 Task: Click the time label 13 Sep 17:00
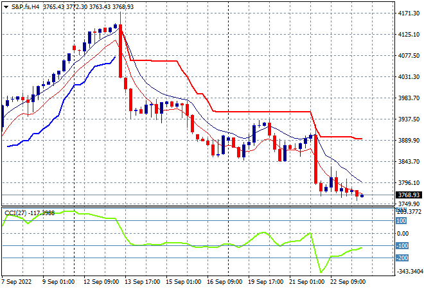click(142, 282)
